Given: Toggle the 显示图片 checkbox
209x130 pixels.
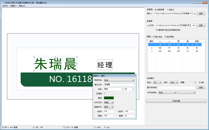Looking at the screenshot, I should [x=166, y=37].
